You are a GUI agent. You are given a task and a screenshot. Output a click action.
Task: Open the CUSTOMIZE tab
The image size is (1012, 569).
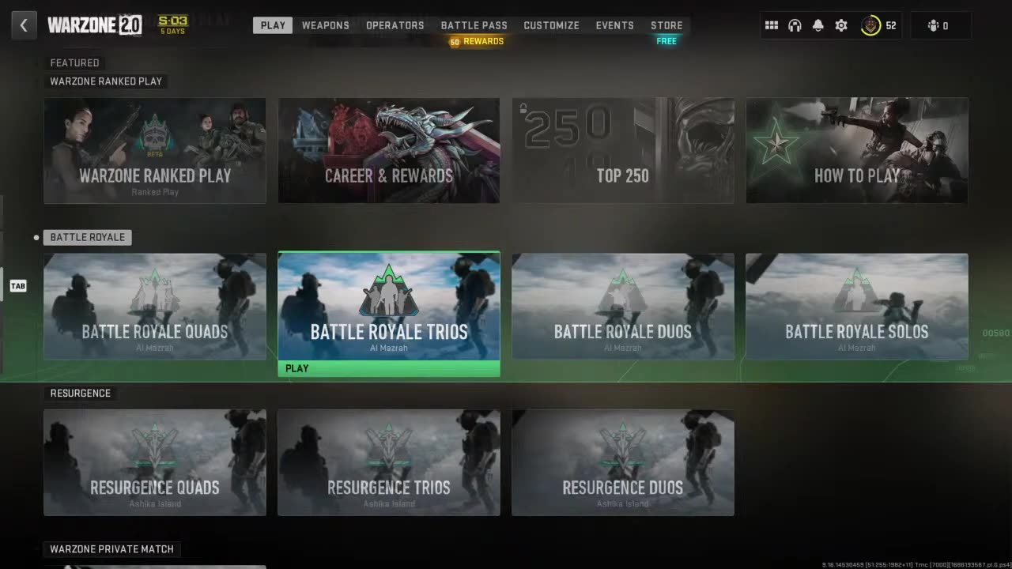tap(552, 25)
